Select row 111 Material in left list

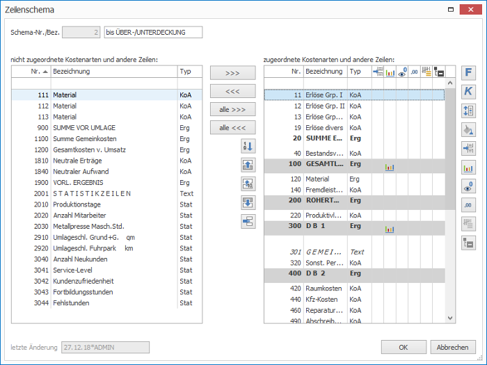tap(107, 95)
